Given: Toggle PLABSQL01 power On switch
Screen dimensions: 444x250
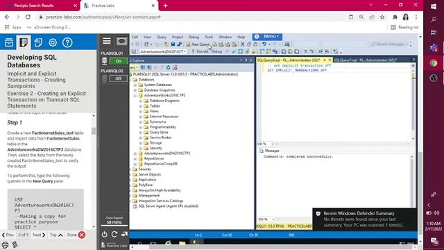Looking at the screenshot, I should 118,61.
